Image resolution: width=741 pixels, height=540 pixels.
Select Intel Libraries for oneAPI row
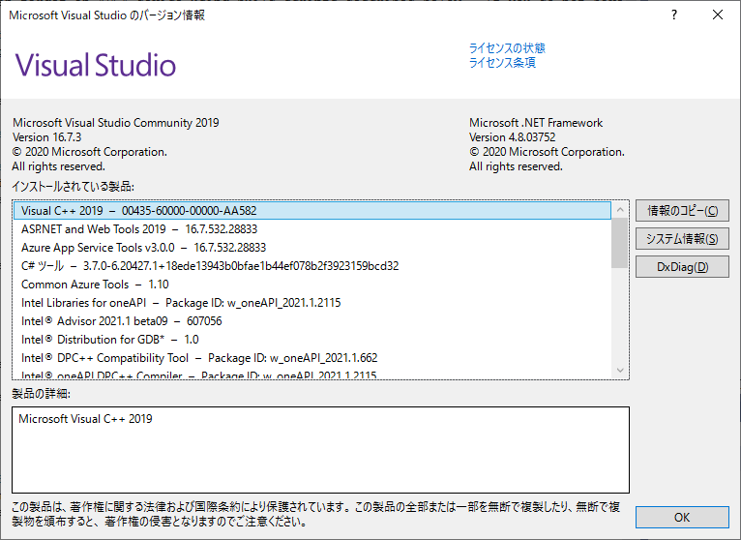pyautogui.click(x=312, y=303)
